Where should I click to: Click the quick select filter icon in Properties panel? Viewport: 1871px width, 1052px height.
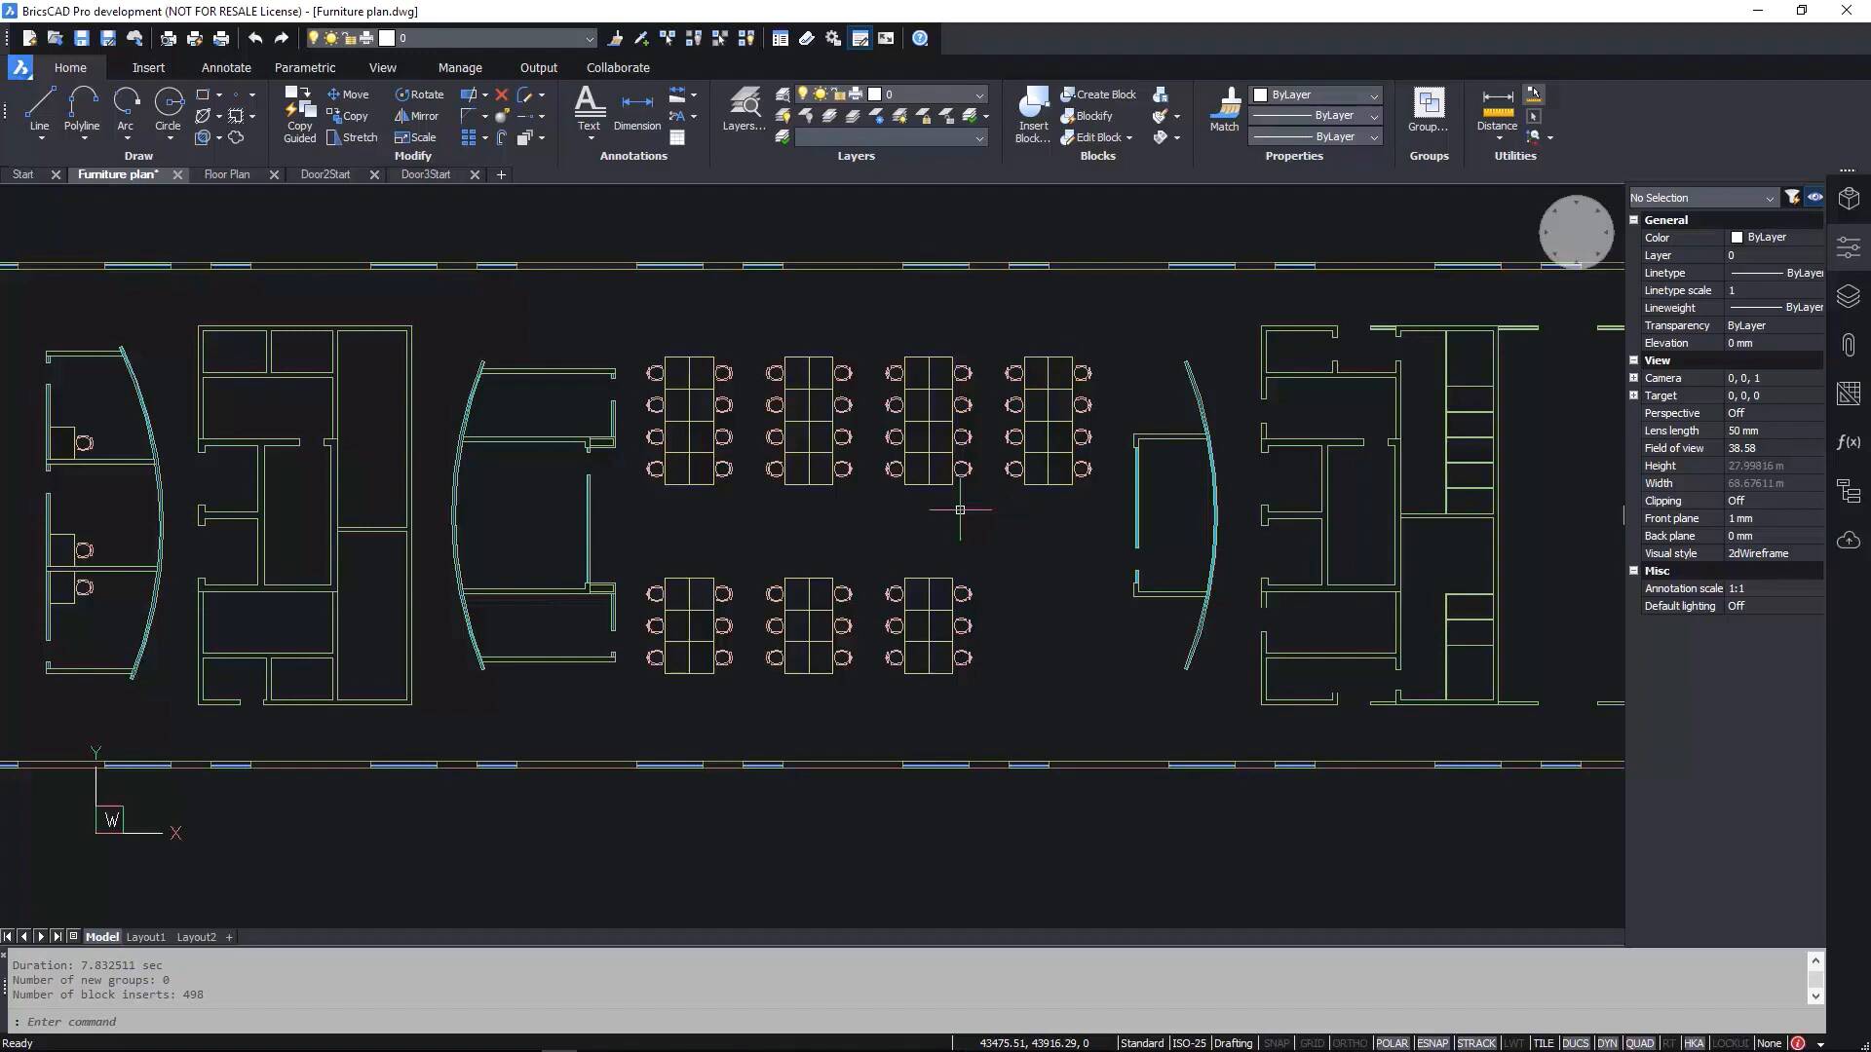(x=1792, y=198)
